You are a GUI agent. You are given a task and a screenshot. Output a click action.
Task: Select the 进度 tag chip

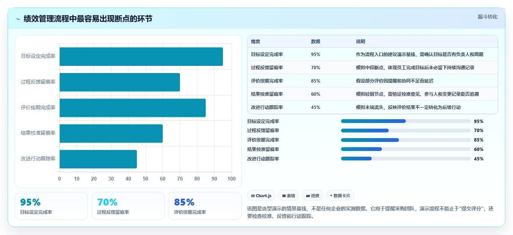click(x=313, y=196)
